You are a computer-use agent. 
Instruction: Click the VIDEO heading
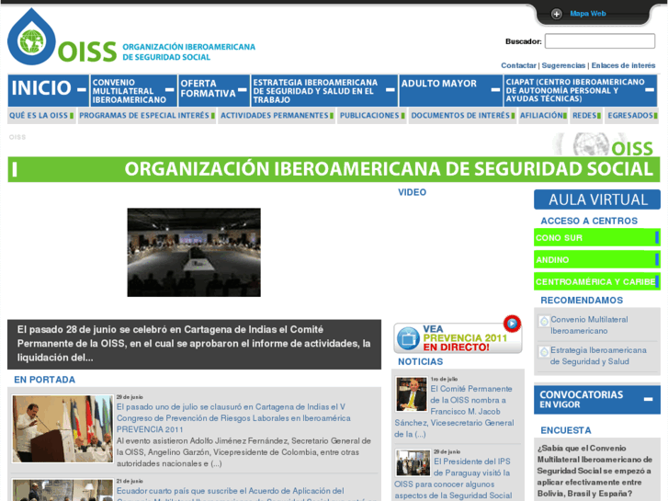coord(412,192)
